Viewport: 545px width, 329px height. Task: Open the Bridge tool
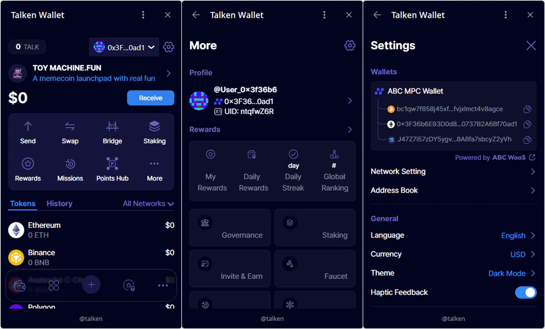(112, 132)
